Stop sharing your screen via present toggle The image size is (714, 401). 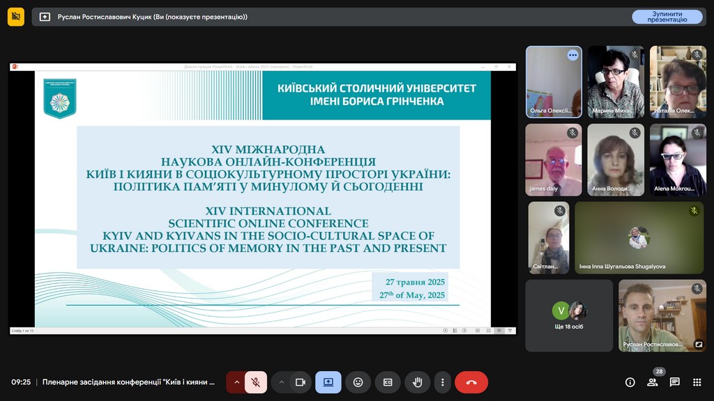328,382
